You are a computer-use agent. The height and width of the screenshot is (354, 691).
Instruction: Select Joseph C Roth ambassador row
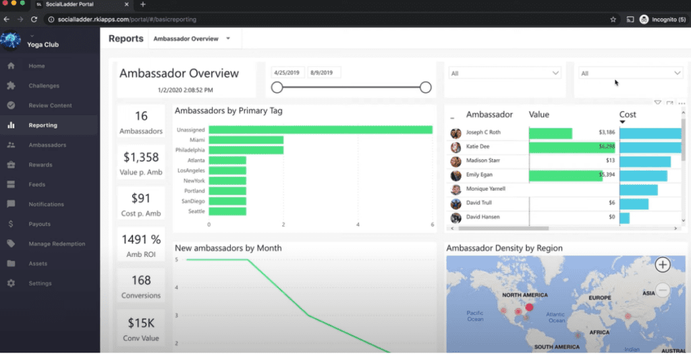click(x=485, y=134)
